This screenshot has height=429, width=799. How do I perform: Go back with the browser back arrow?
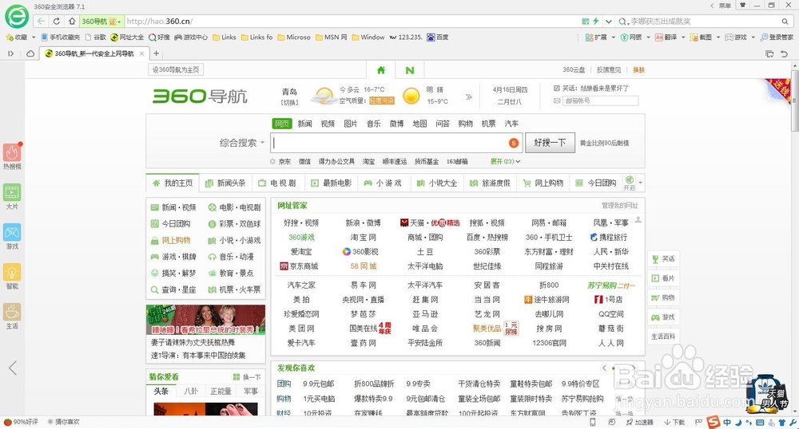[41, 22]
